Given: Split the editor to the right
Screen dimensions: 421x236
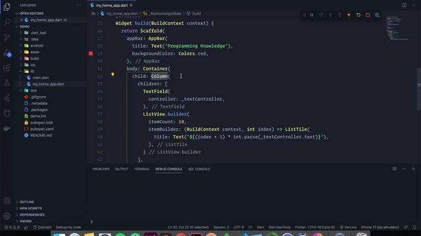Looking at the screenshot, I should 404,5.
